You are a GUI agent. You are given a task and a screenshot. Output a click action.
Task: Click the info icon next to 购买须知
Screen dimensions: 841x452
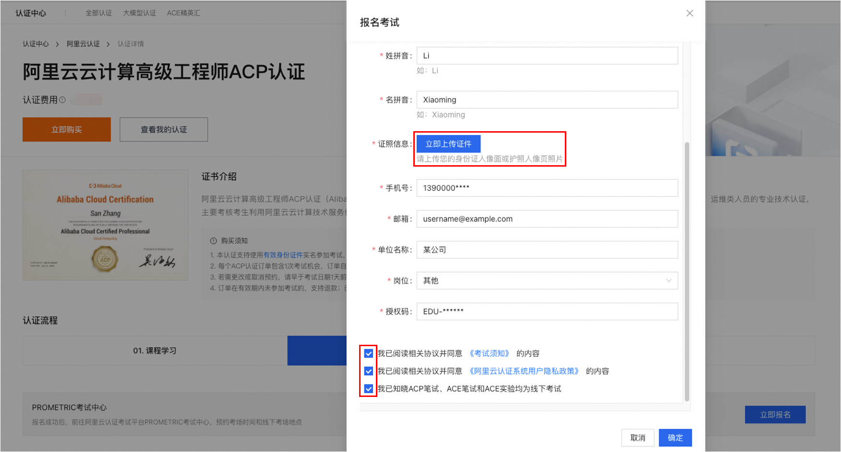pyautogui.click(x=213, y=241)
